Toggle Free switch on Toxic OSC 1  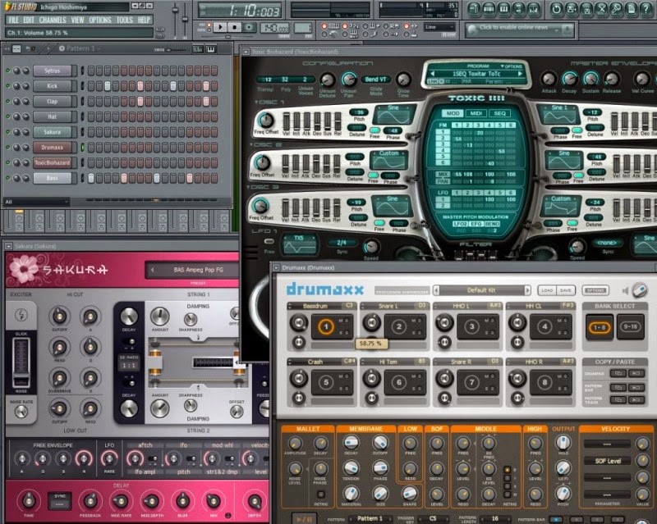click(374, 130)
